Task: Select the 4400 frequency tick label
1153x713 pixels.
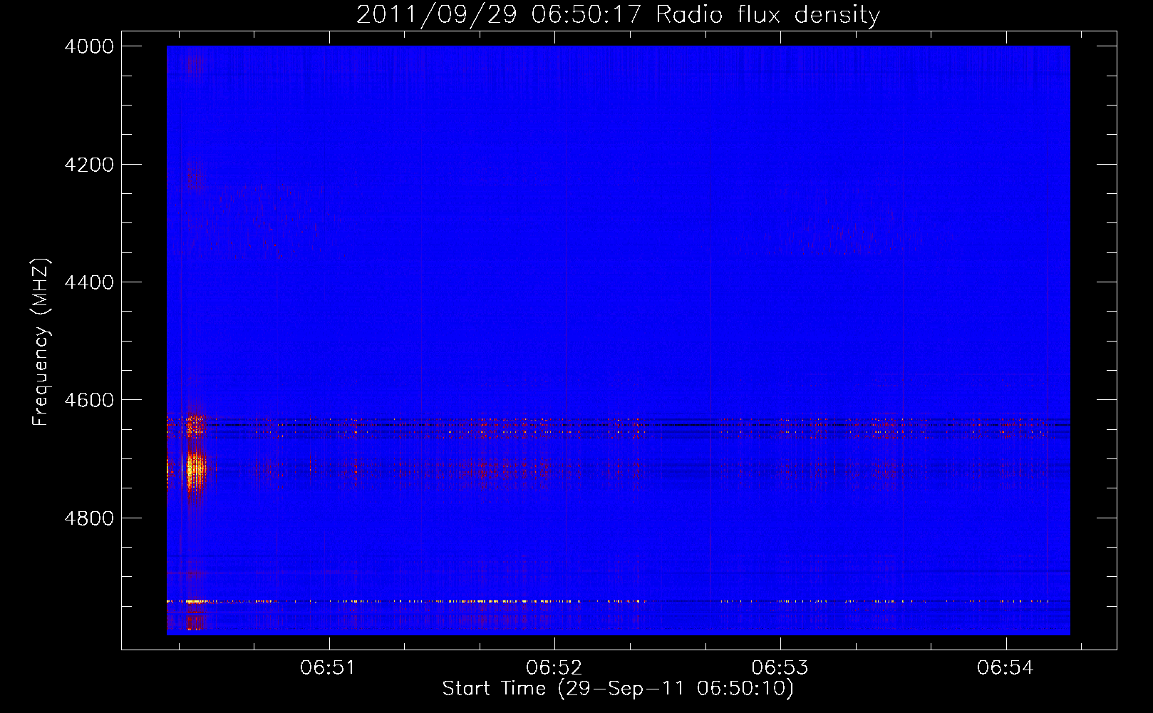Action: click(x=89, y=282)
